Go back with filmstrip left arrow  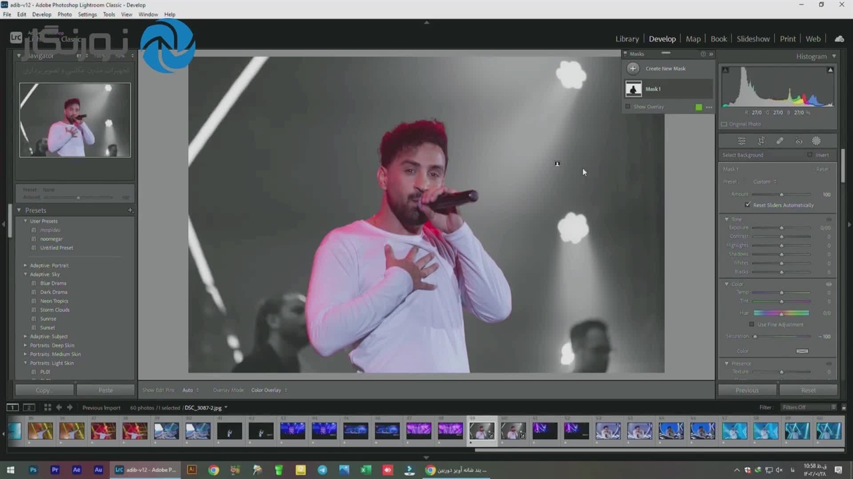(59, 407)
